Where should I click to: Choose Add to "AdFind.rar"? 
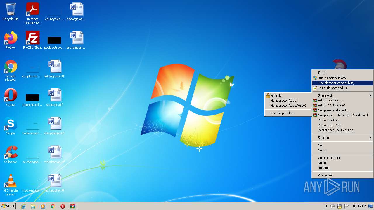click(343, 105)
